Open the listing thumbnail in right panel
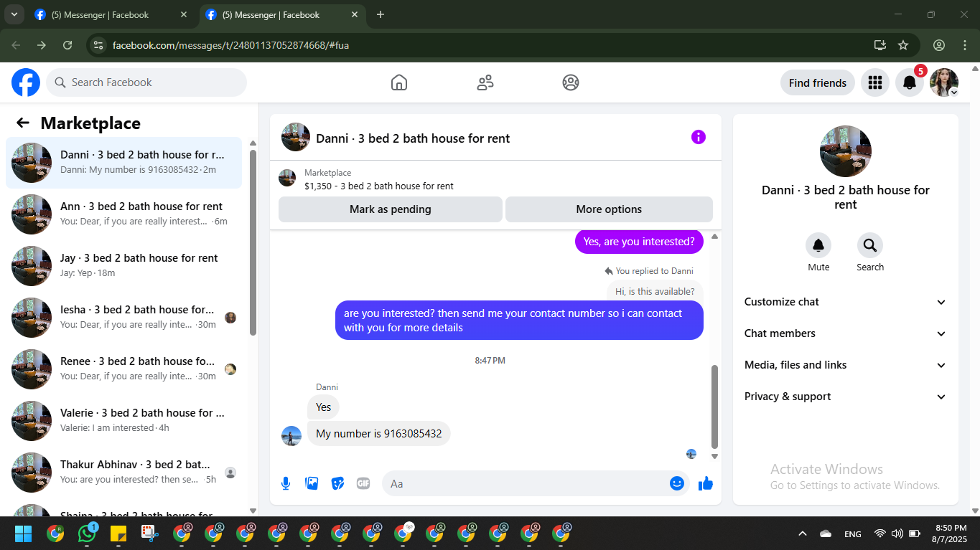The width and height of the screenshot is (980, 550). click(x=846, y=151)
